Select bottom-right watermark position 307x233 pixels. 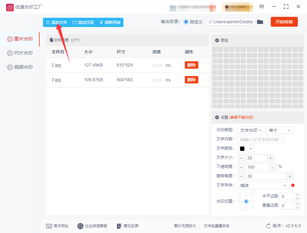253,208
